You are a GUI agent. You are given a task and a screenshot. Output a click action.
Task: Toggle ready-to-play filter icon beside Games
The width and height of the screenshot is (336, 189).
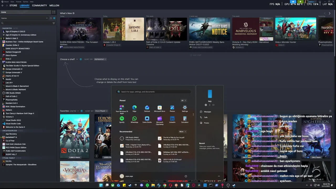(54, 18)
